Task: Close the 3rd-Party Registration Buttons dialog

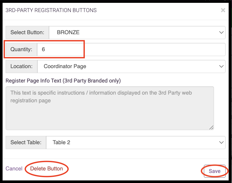Action: (223, 10)
